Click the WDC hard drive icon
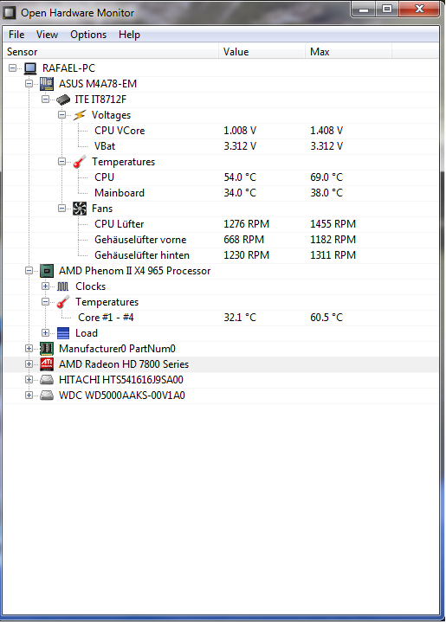The height and width of the screenshot is (624, 446). 47,396
